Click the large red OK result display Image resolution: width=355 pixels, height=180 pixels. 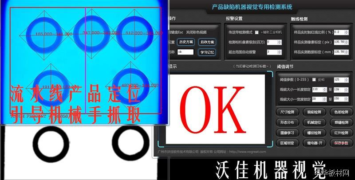click(214, 106)
